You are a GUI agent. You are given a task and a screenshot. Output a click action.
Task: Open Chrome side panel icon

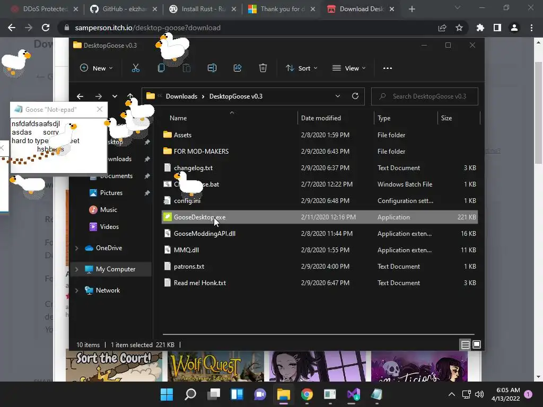(x=497, y=28)
